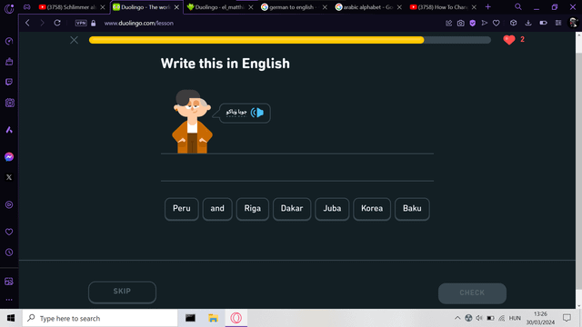Image resolution: width=582 pixels, height=327 pixels.
Task: Click the padlock site security icon
Action: (x=93, y=23)
